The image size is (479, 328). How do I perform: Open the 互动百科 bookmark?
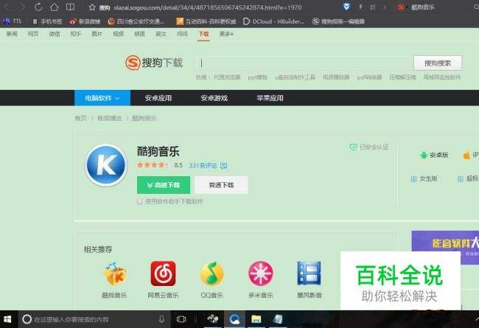coord(206,21)
